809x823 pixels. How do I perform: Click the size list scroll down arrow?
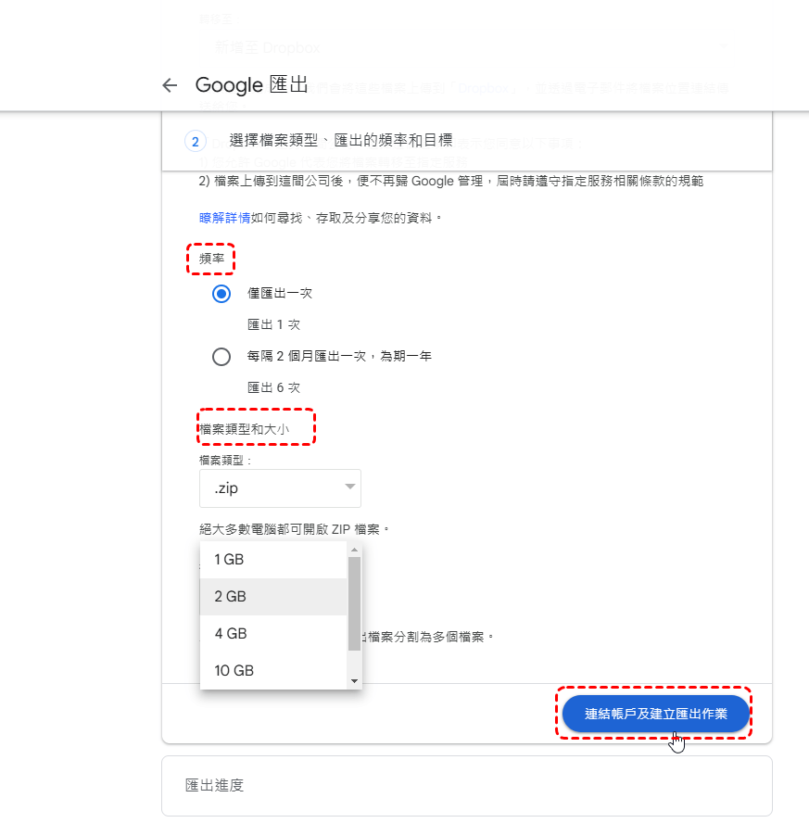tap(355, 681)
